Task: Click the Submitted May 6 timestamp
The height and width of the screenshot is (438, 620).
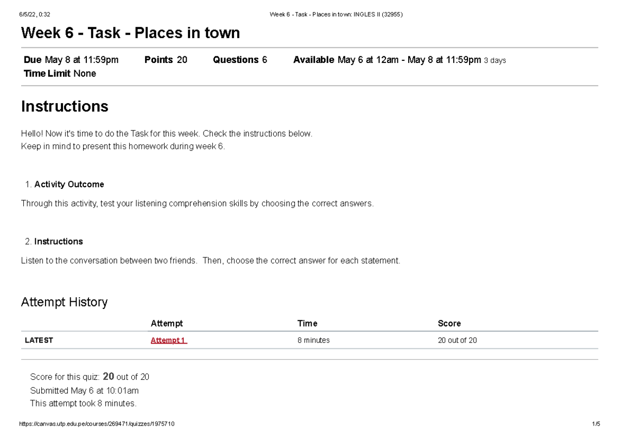Action: [84, 390]
